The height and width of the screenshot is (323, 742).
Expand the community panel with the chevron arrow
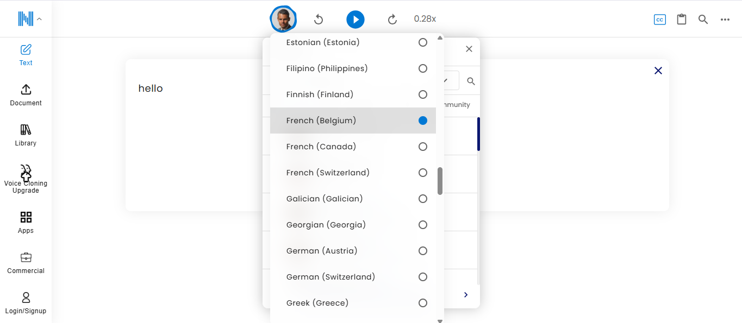(x=465, y=295)
